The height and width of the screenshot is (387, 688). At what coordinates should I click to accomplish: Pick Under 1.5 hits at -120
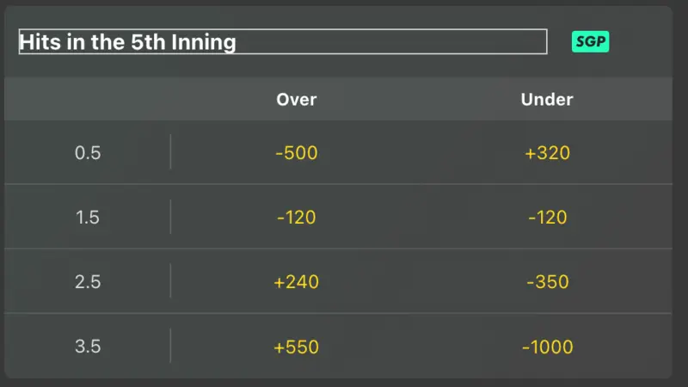(x=547, y=218)
